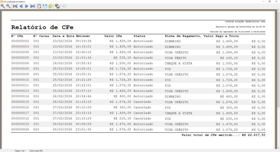Save the report with floppy disk icon
The height and width of the screenshot is (152, 280).
pos(45,6)
